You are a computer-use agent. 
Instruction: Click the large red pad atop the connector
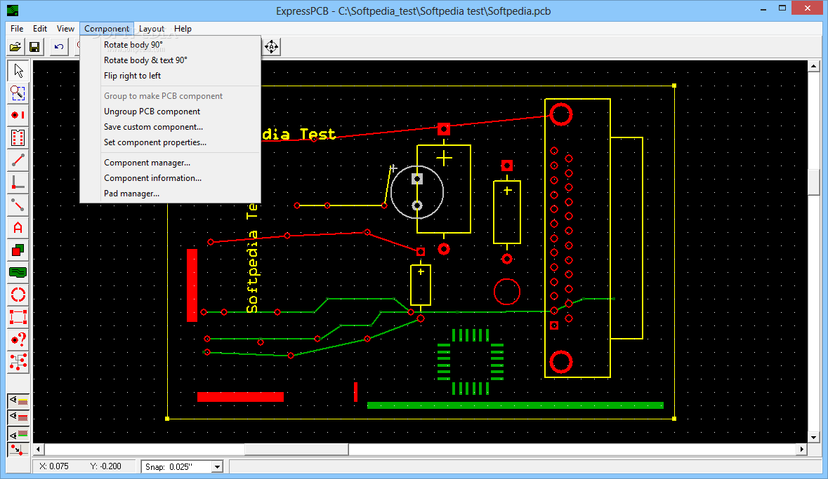(x=561, y=114)
